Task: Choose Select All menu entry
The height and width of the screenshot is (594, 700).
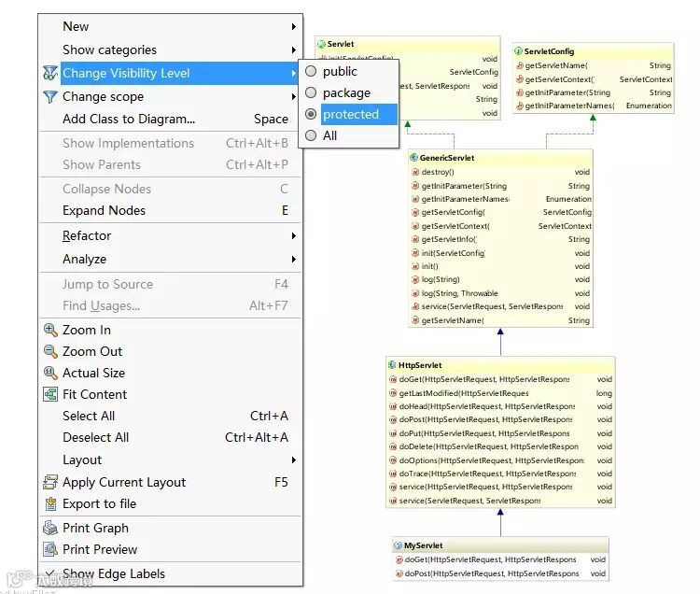Action: [171, 416]
